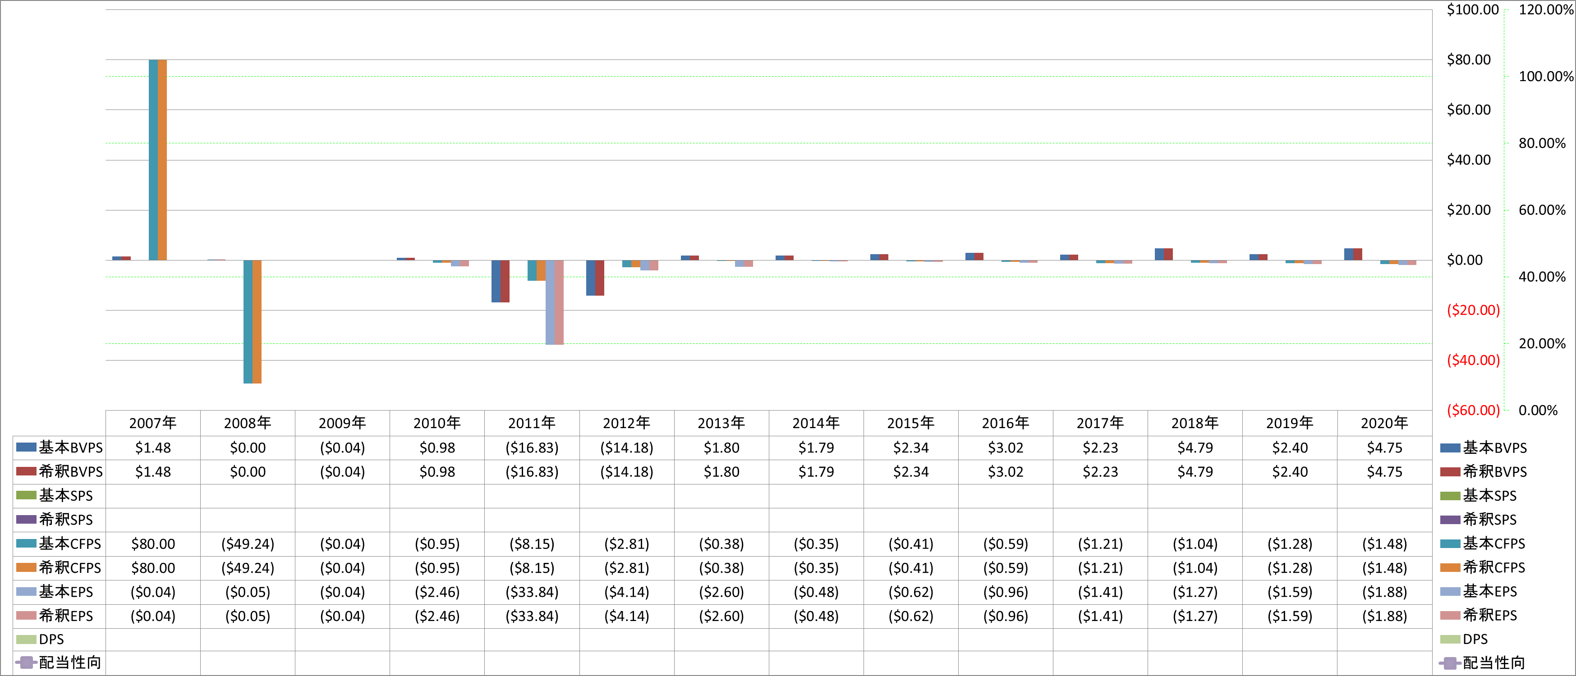This screenshot has width=1576, height=676.
Task: Click the 配当性向 line marker in the left legend
Action: (26, 662)
